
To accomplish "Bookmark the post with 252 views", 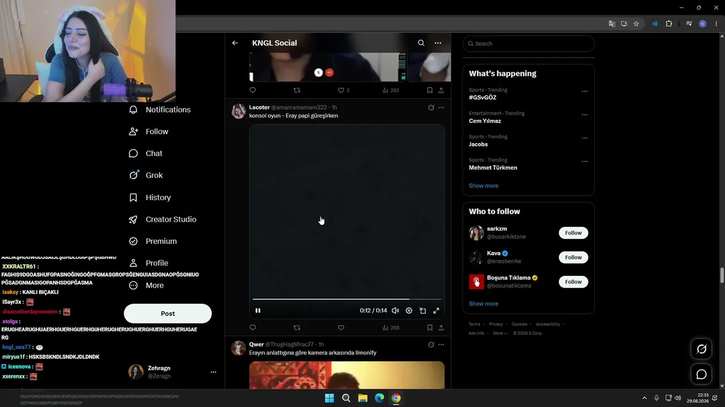I will pyautogui.click(x=430, y=90).
